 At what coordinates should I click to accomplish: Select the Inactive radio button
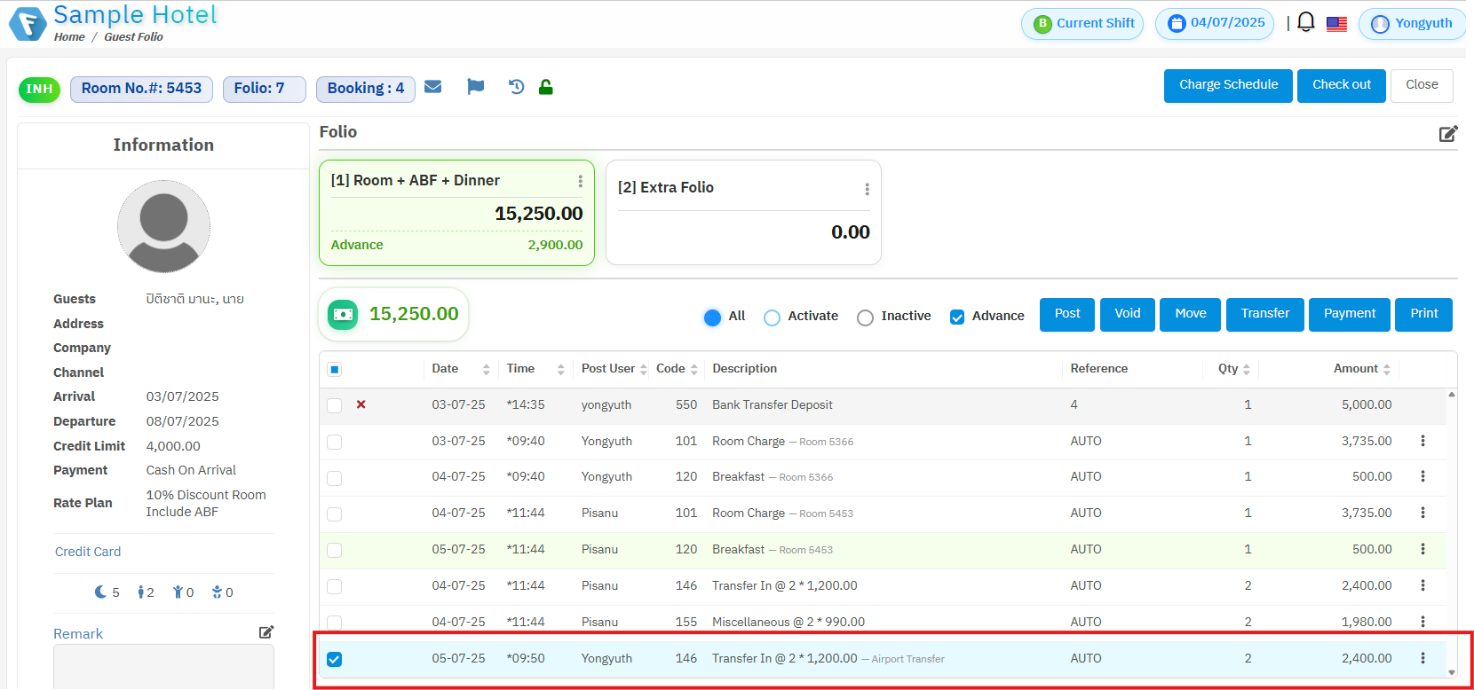[865, 318]
